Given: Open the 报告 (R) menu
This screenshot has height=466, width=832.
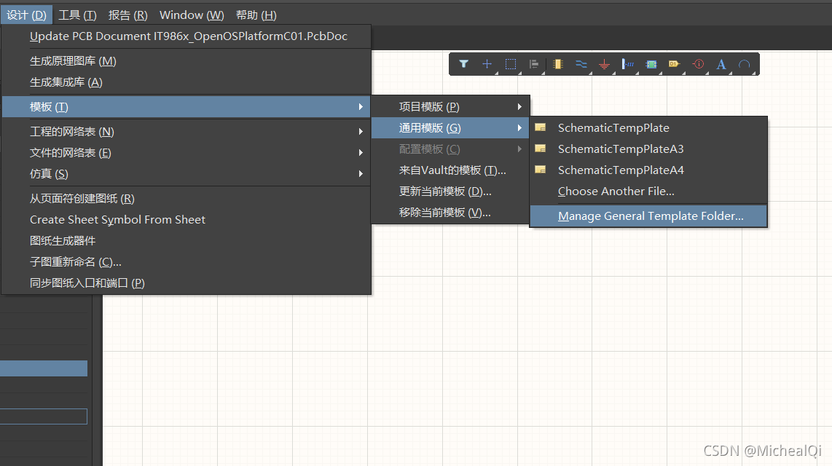Looking at the screenshot, I should tap(127, 15).
